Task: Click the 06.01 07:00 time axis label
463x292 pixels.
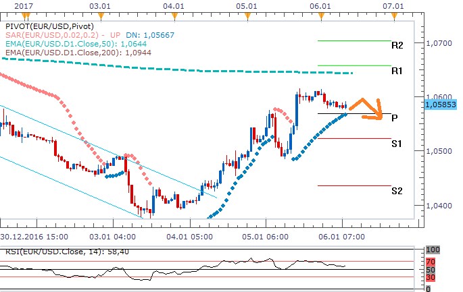Action: [x=341, y=237]
